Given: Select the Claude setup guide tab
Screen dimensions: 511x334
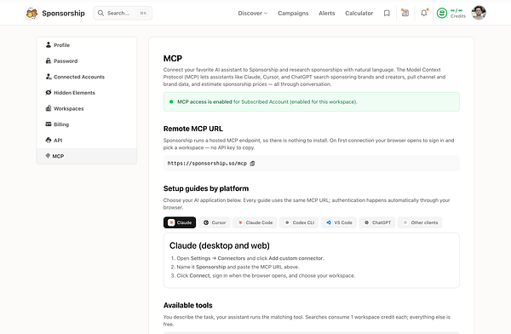Looking at the screenshot, I should coord(180,222).
